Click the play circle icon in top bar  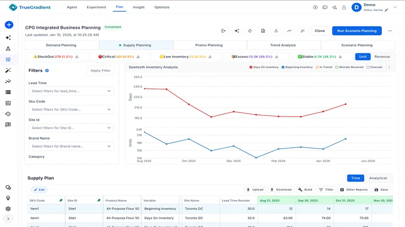coord(315,7)
